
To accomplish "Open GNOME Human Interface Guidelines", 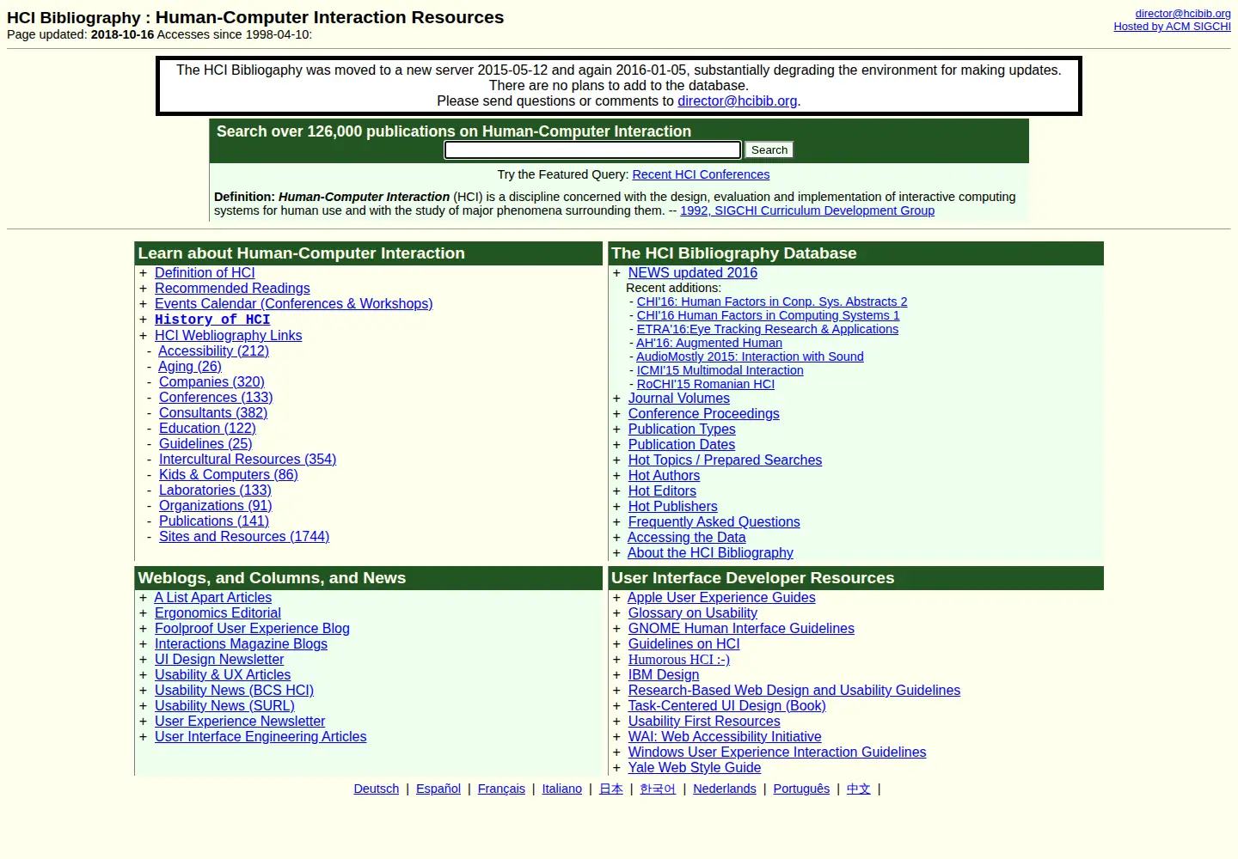I will point(741,629).
